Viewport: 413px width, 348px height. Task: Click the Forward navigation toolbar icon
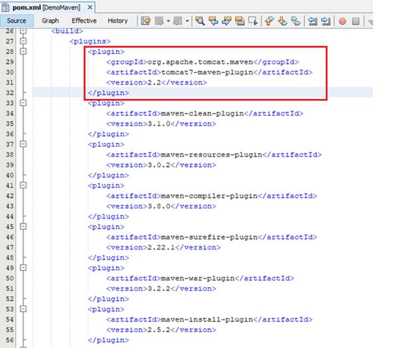pyautogui.click(x=178, y=20)
